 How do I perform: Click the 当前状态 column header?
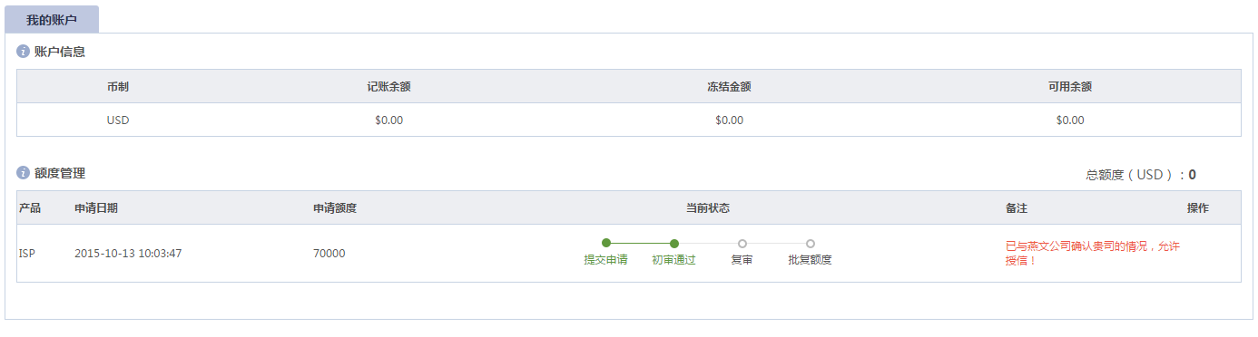[x=708, y=208]
